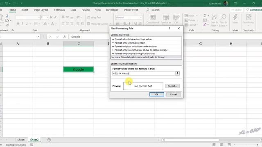
Task: Click the dialog help question mark
Action: click(x=169, y=28)
